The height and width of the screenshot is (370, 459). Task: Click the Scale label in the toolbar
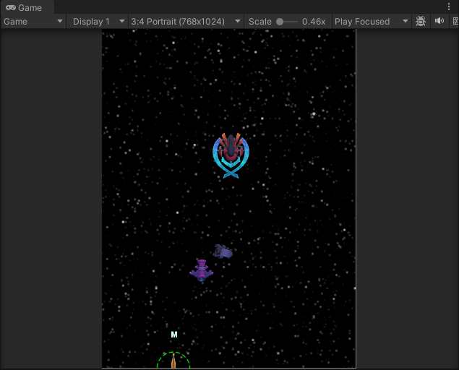pos(259,22)
